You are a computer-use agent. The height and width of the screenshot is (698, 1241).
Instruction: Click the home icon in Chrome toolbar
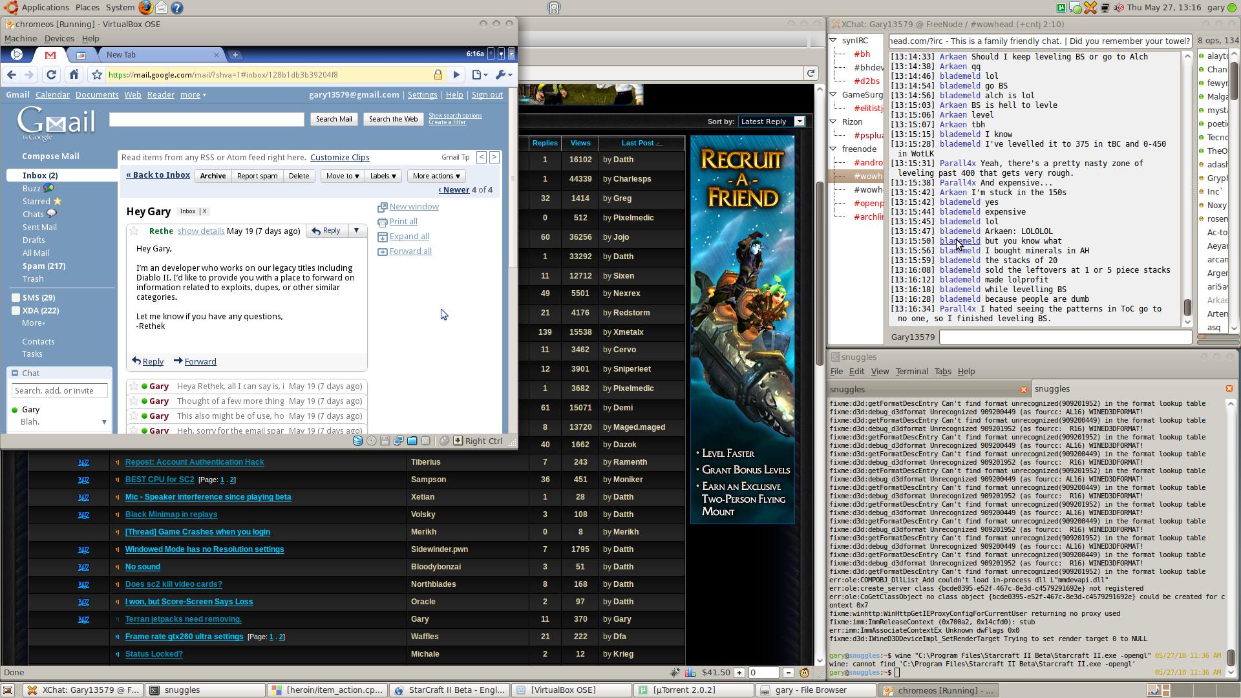pos(74,75)
